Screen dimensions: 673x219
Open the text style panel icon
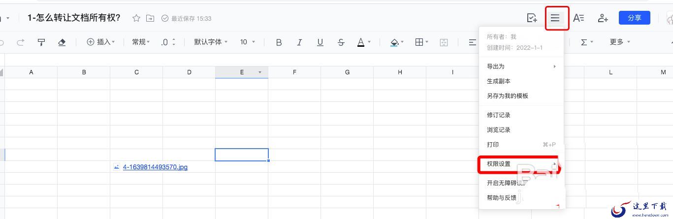click(x=578, y=18)
